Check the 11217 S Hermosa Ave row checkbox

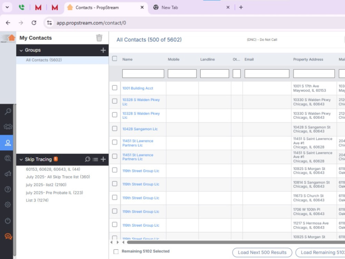point(115,224)
